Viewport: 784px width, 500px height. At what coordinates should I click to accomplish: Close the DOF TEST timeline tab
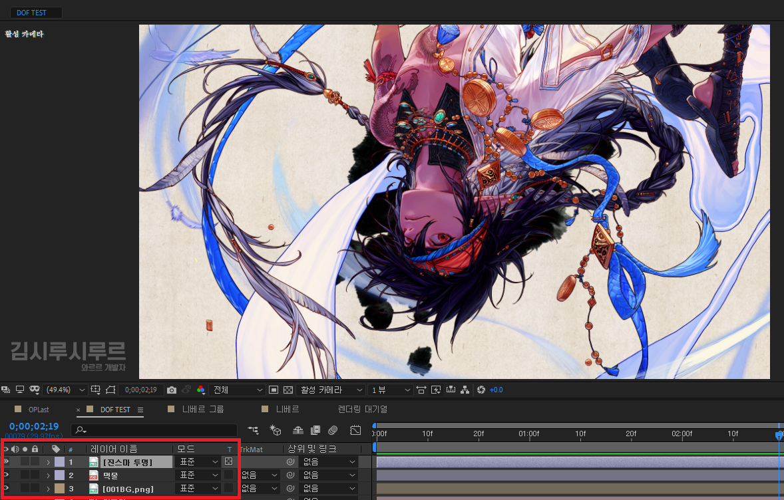pyautogui.click(x=78, y=410)
